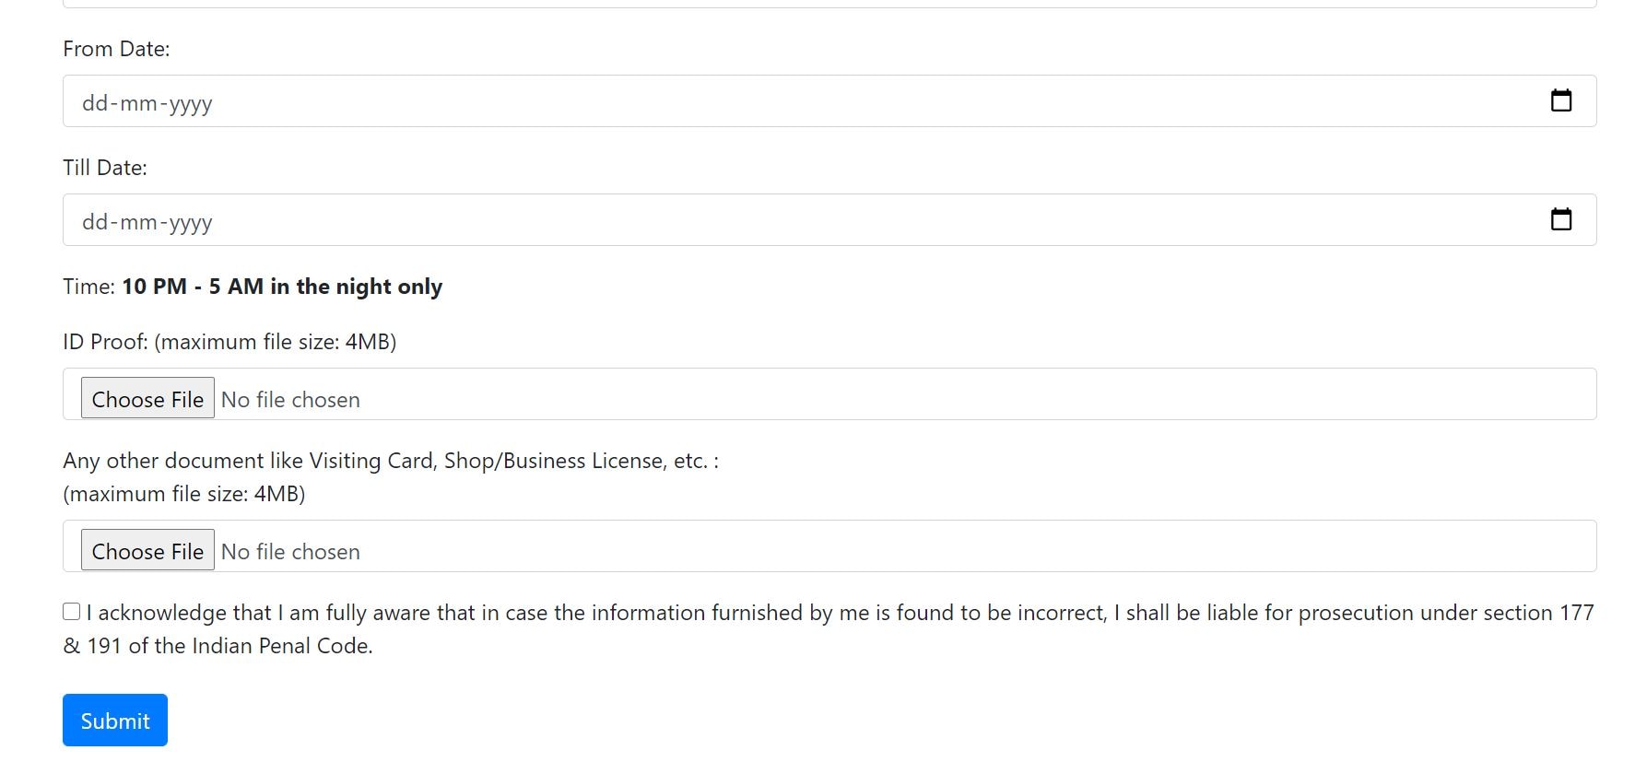Click Choose File for other document upload
This screenshot has width=1635, height=762.
point(147,550)
